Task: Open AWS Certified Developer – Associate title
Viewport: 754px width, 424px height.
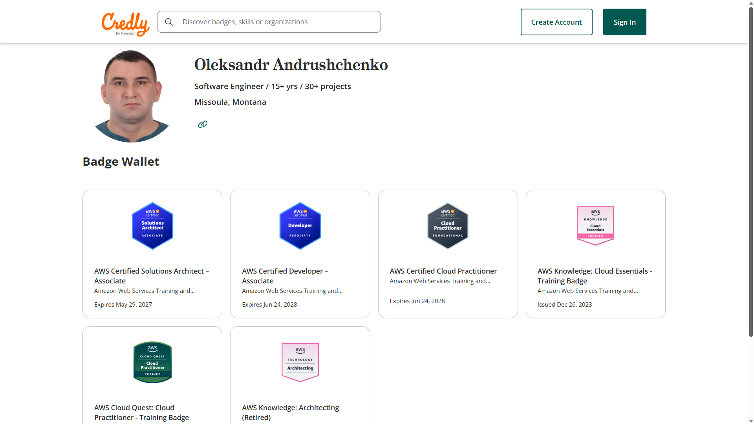Action: (285, 276)
